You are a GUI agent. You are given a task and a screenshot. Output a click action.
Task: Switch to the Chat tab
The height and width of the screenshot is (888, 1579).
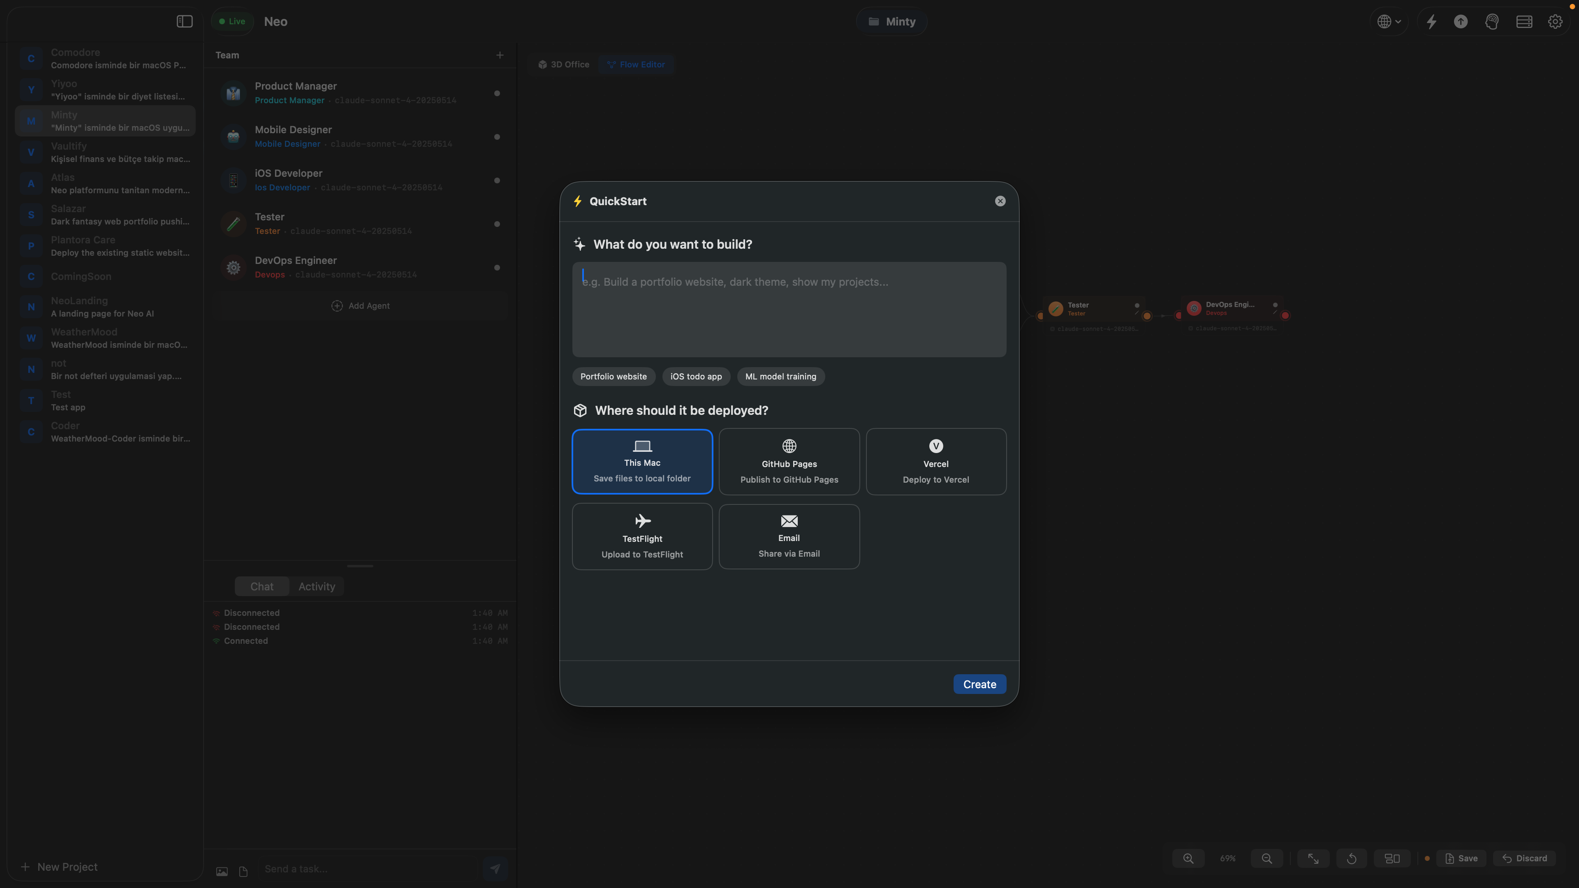(262, 587)
